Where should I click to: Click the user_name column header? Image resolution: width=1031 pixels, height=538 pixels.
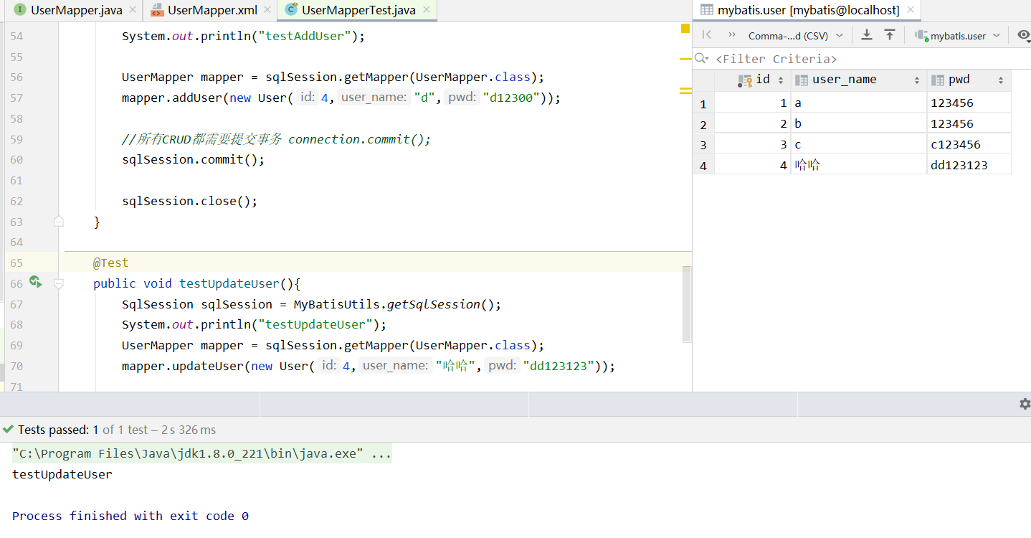click(859, 80)
